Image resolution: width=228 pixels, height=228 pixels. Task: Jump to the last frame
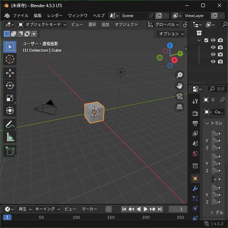(160, 209)
